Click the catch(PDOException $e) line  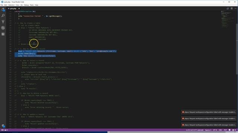tap(25, 11)
